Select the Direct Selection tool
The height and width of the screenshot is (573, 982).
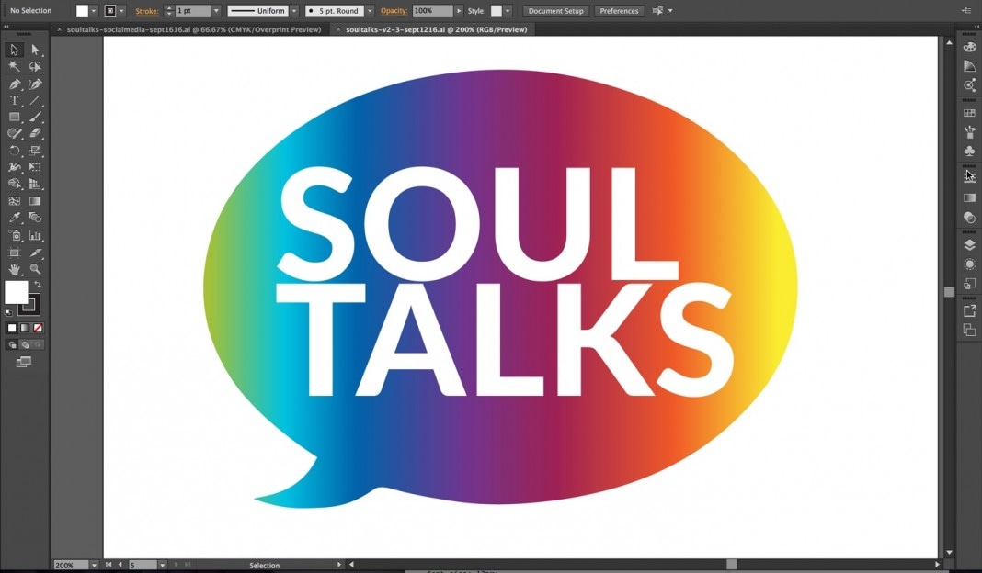pos(35,50)
